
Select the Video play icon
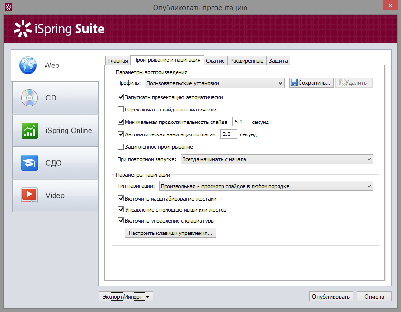29,195
